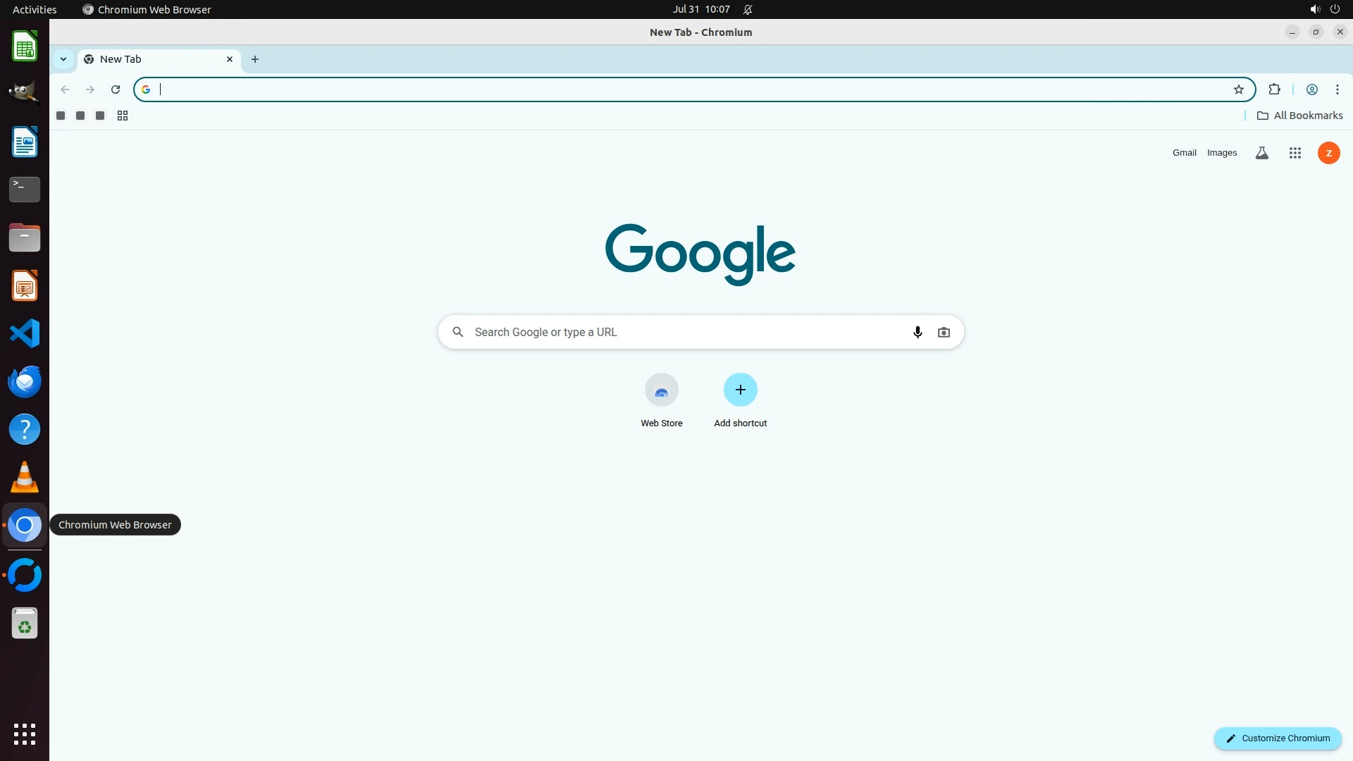Expand the tab search dropdown arrow
The width and height of the screenshot is (1353, 761).
point(63,59)
